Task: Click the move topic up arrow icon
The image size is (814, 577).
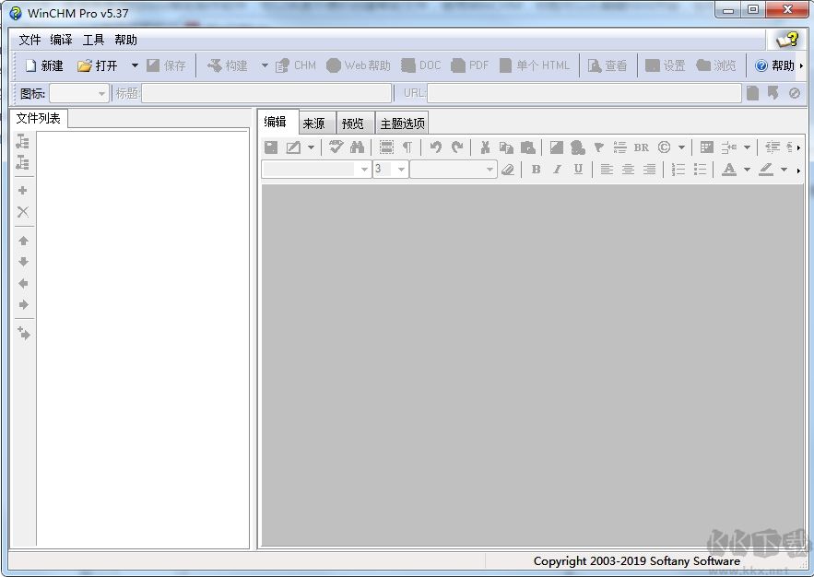Action: 23,241
